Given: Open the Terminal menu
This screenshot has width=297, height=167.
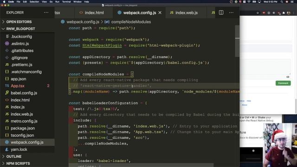Looking at the screenshot, I should tap(66, 2).
